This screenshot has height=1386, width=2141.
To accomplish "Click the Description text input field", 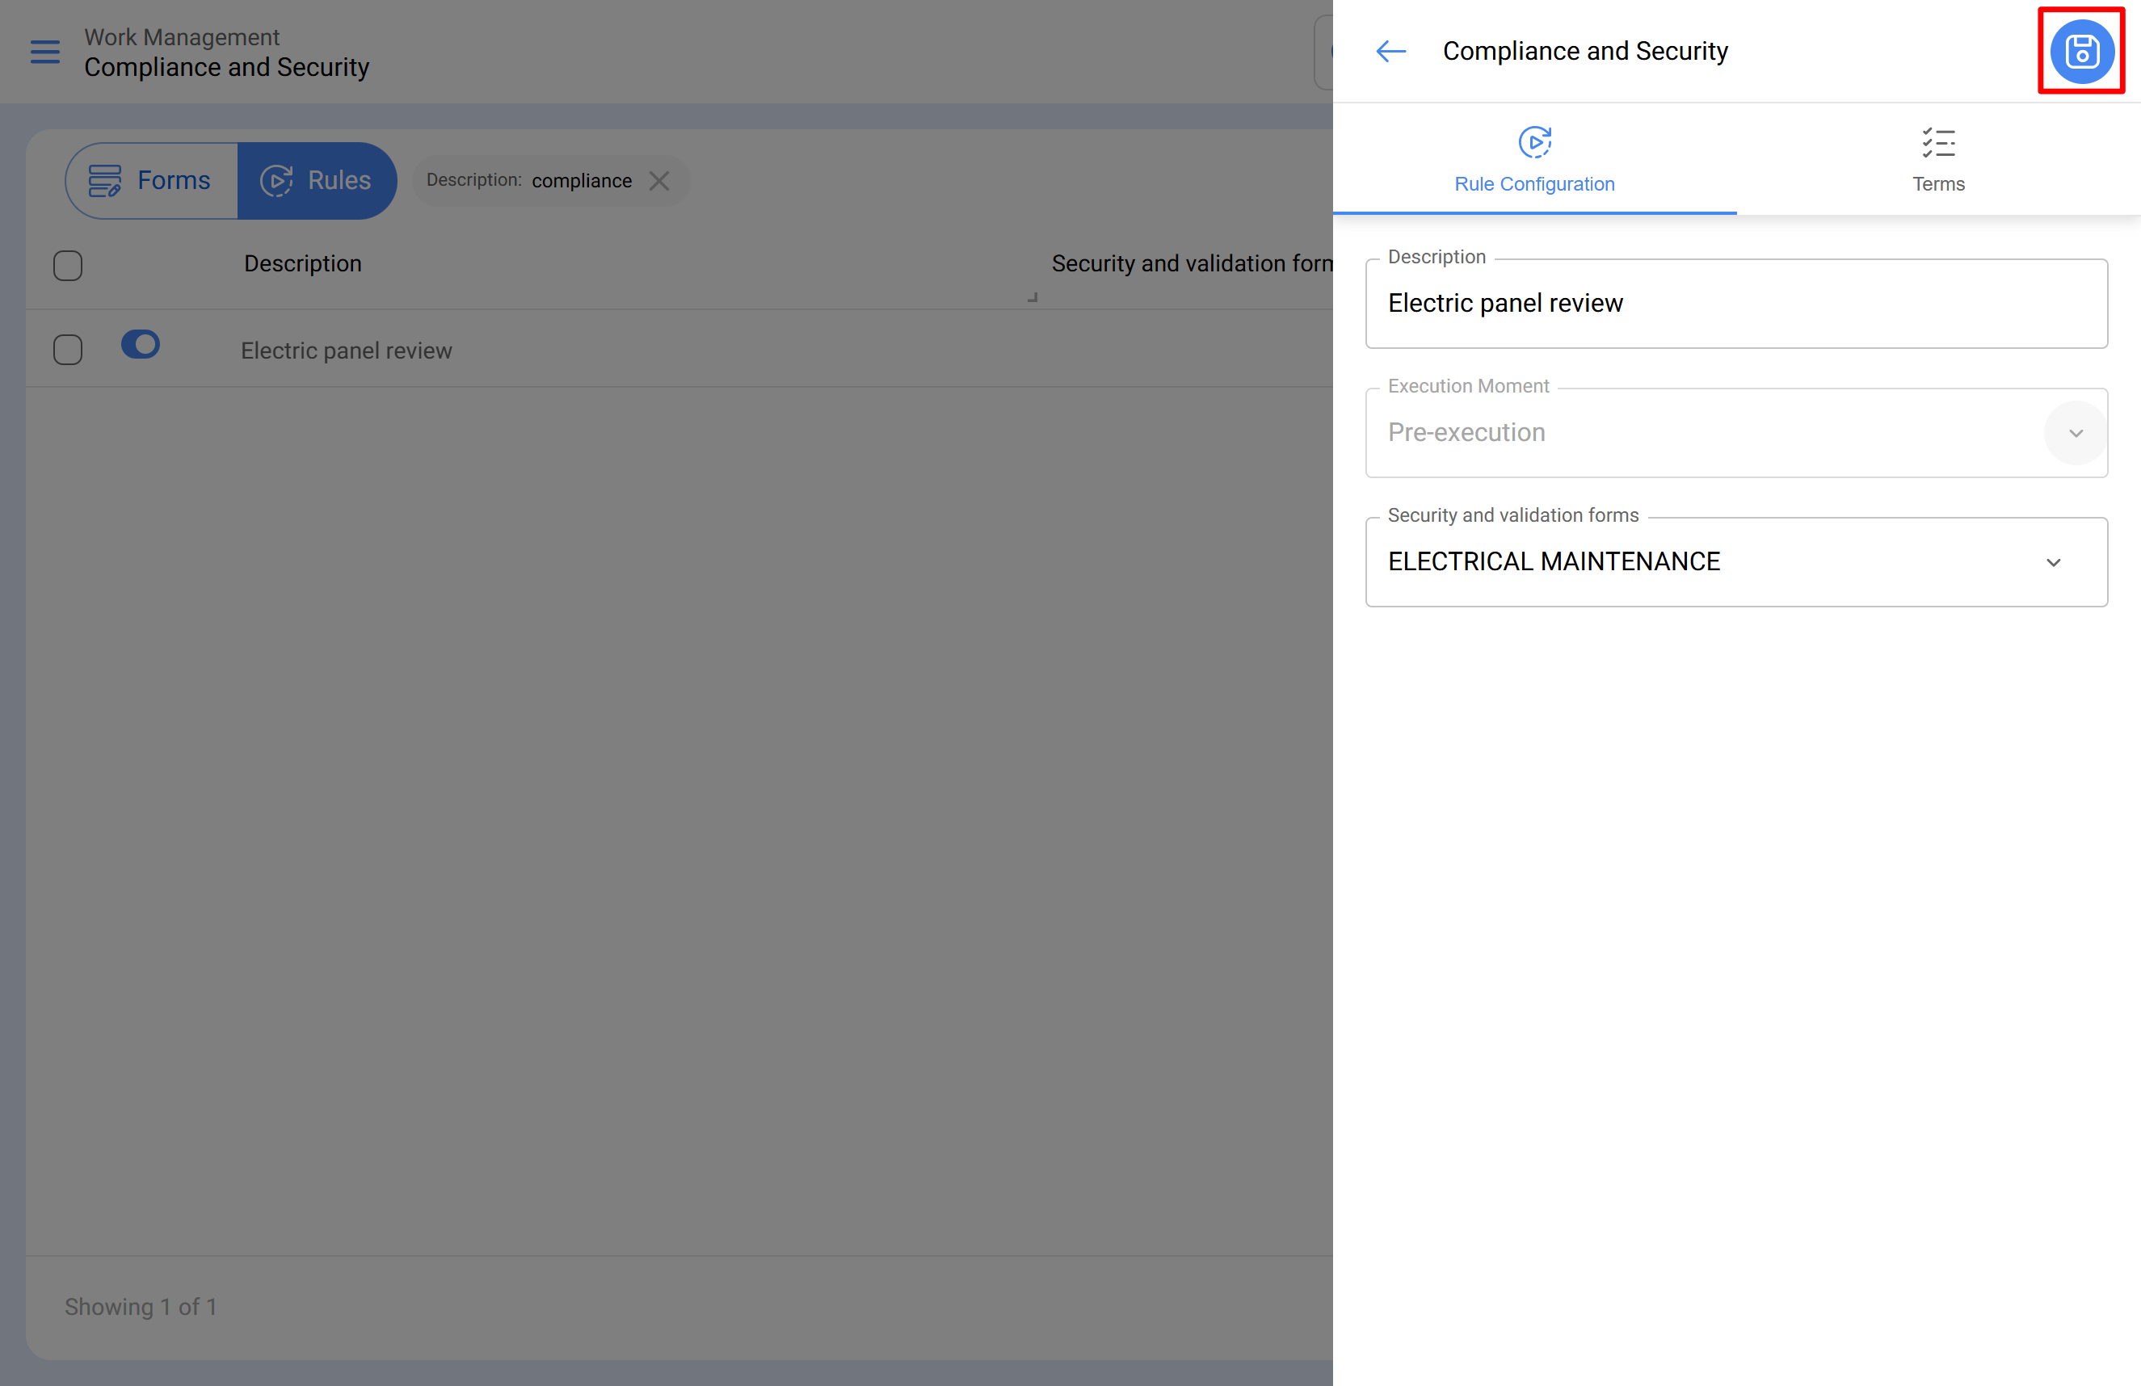I will coord(1735,304).
